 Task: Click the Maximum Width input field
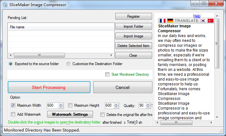pyautogui.click(x=52, y=105)
